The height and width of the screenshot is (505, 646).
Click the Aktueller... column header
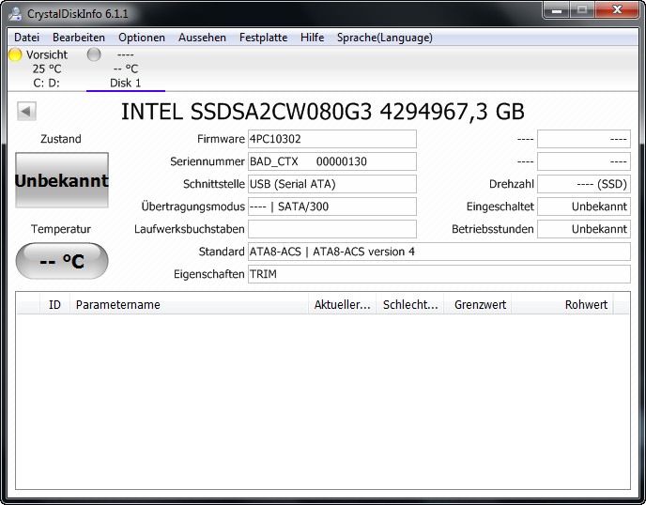point(342,304)
